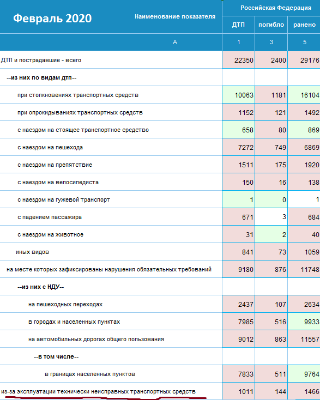Image resolution: width=320 pixels, height=400 pixels.
Task: Click value 2437 at pedestrian crossings
Action: (x=246, y=304)
